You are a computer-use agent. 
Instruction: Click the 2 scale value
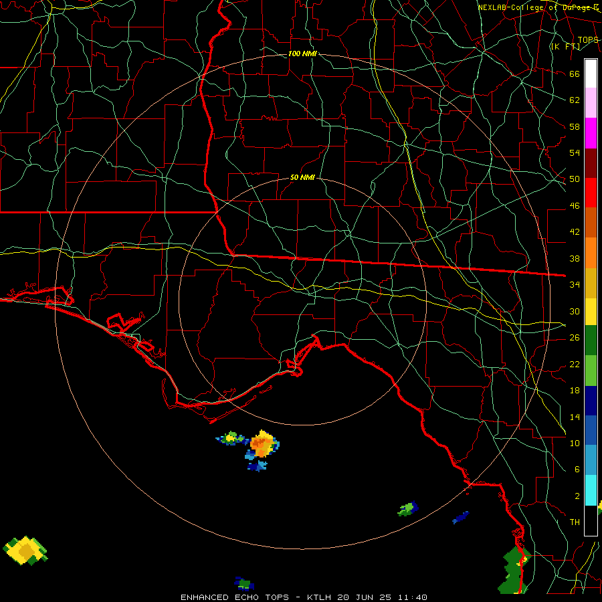(x=577, y=496)
